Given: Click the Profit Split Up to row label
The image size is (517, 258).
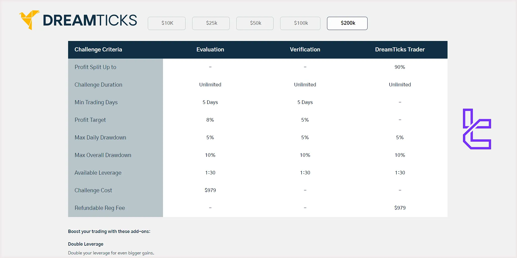Looking at the screenshot, I should pyautogui.click(x=95, y=67).
